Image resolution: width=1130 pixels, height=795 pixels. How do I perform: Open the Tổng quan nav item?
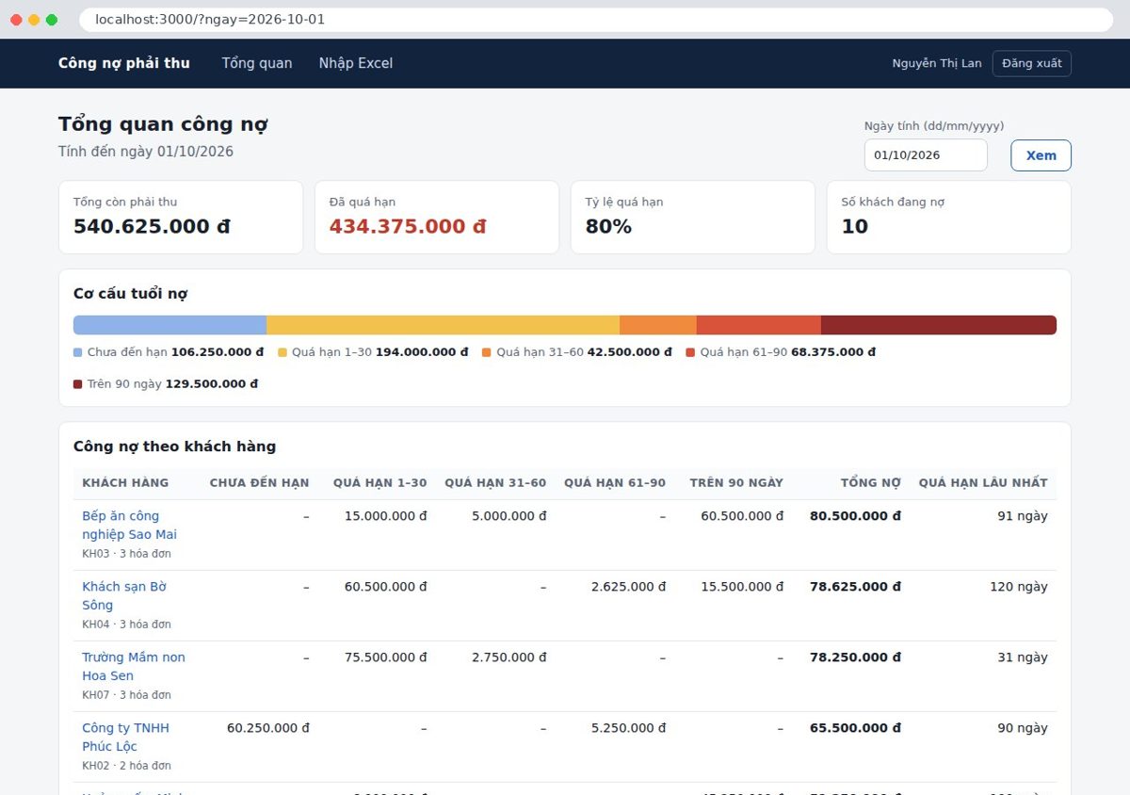[x=257, y=63]
